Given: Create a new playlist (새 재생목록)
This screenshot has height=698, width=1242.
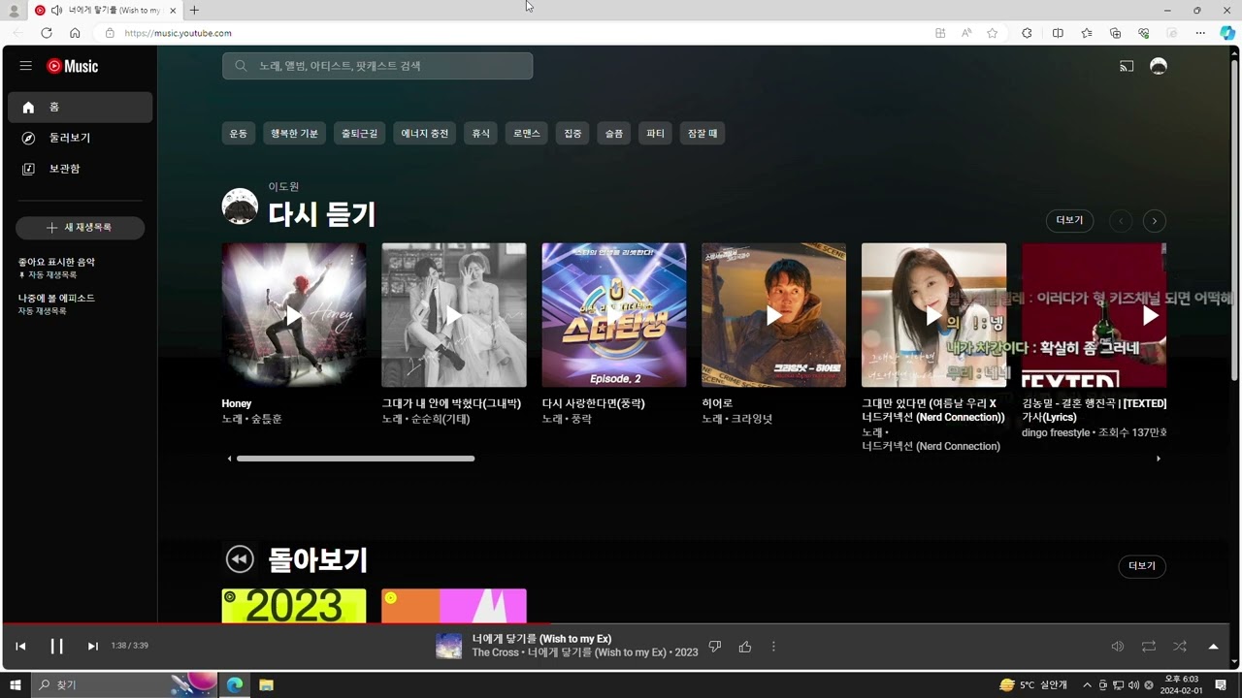Looking at the screenshot, I should 80,227.
